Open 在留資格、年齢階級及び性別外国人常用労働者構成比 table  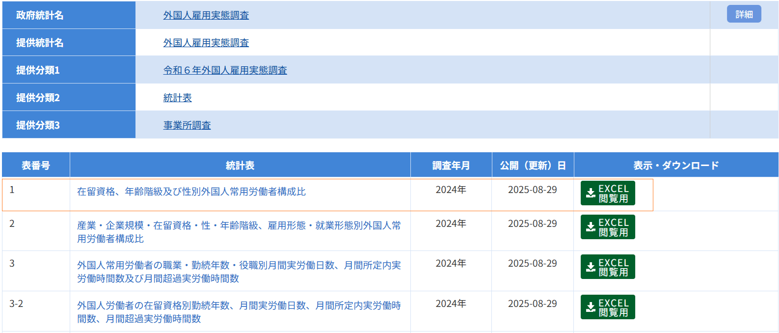click(x=191, y=192)
